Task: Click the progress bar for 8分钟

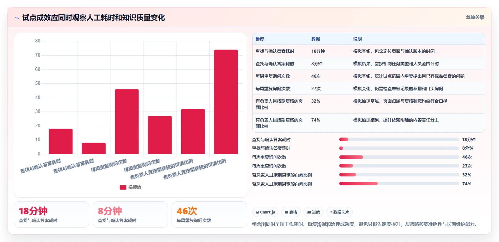Action: (399, 148)
